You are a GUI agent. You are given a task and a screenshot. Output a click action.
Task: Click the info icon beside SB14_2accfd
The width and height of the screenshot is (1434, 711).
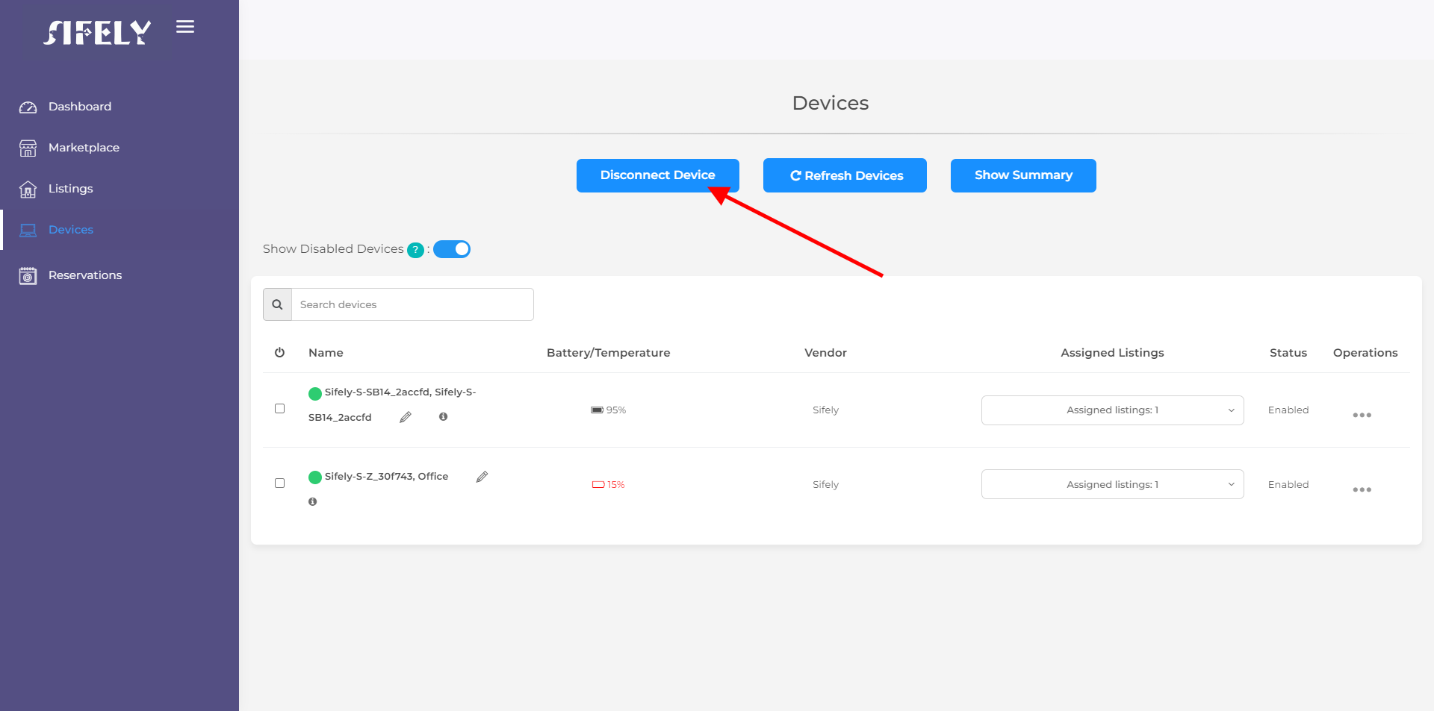443,416
